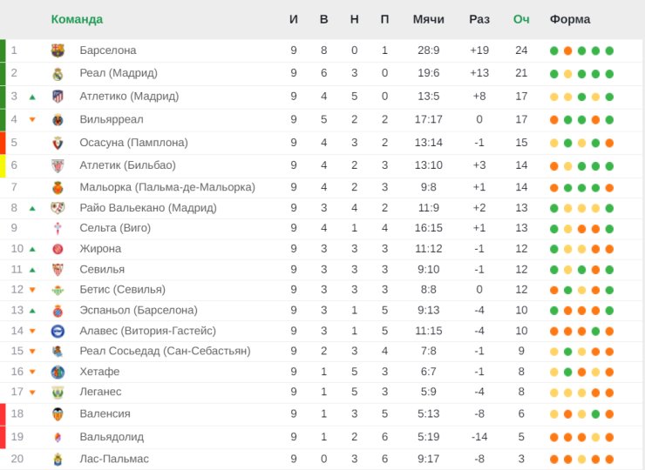645x470 pixels.
Task: Click the Betis club crest icon
Action: click(58, 290)
